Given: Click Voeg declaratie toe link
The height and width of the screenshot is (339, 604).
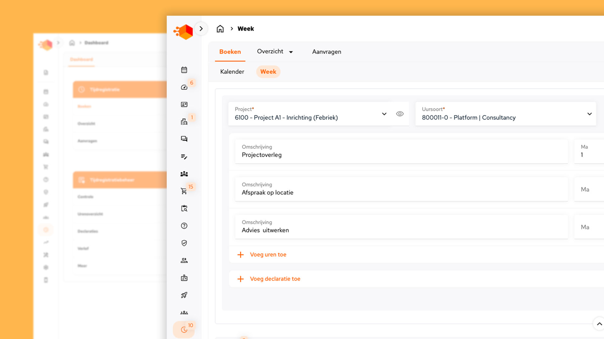Looking at the screenshot, I should 275,279.
